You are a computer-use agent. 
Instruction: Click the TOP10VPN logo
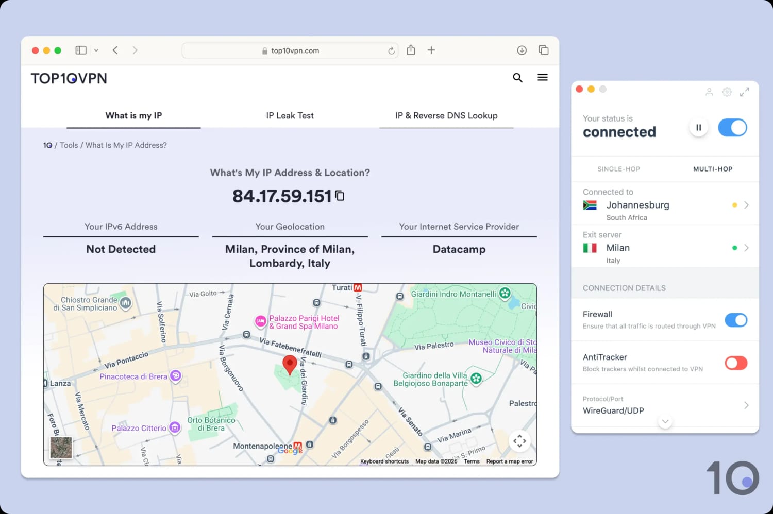[x=69, y=78]
